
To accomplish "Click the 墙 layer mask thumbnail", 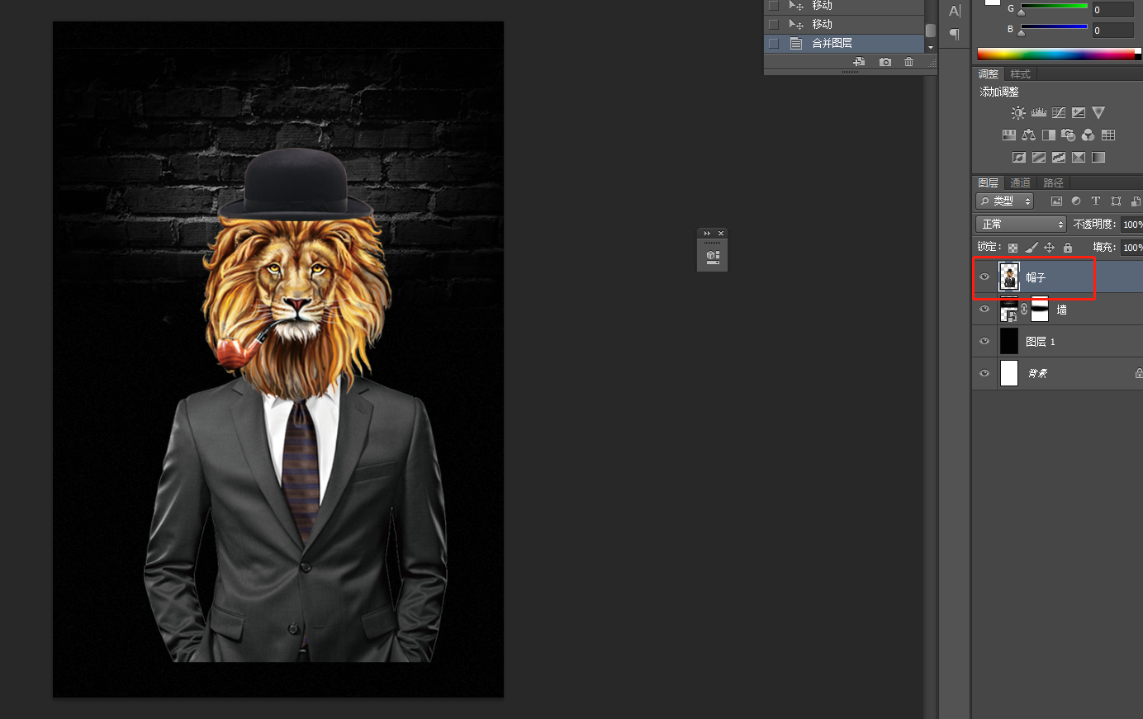I will (x=1040, y=310).
